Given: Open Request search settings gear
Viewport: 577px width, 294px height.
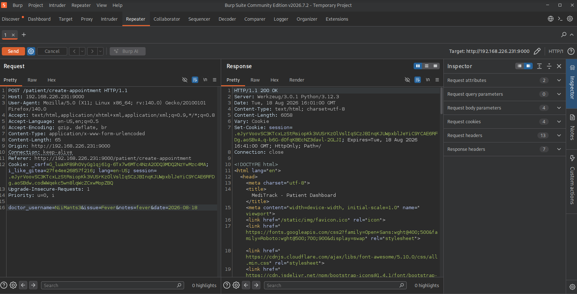Looking at the screenshot, I should [13, 285].
